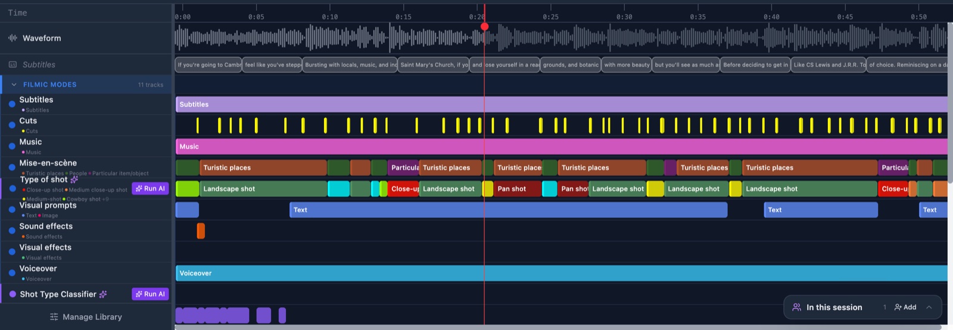Select subtitle segment 'feel like you've stepp'
The width and height of the screenshot is (953, 330).
272,65
